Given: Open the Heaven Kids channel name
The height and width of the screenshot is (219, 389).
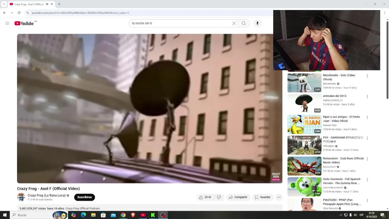Looking at the screenshot, I should pos(330,125).
